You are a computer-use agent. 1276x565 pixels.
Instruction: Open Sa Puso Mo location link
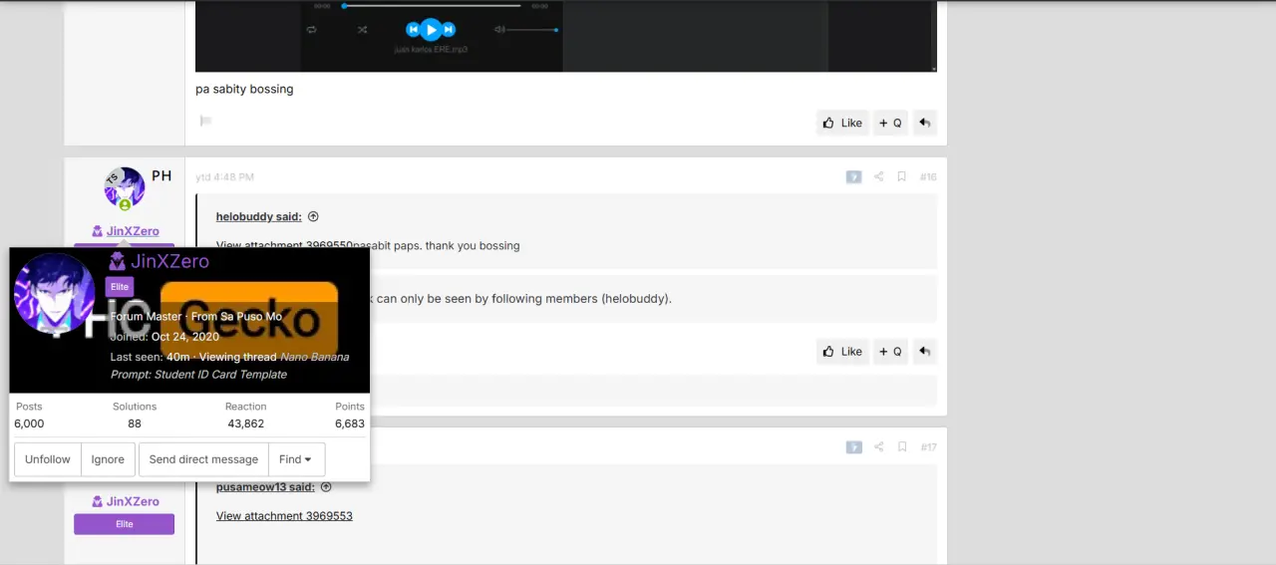pyautogui.click(x=251, y=317)
